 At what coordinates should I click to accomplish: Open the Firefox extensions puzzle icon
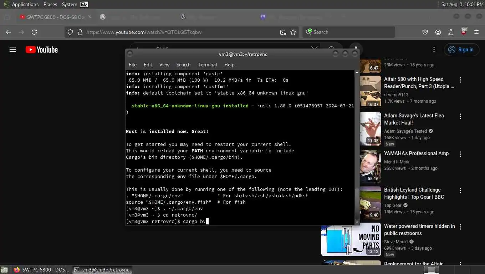pos(451,32)
